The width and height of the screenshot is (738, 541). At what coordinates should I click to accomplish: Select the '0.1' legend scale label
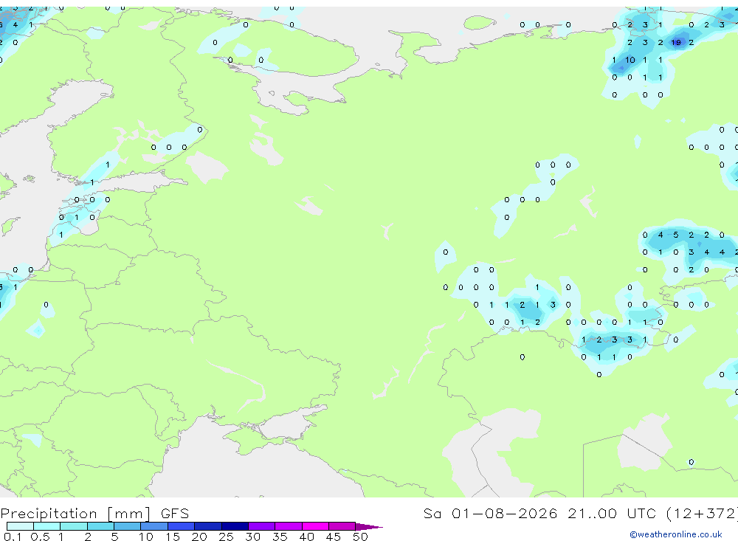(13, 537)
